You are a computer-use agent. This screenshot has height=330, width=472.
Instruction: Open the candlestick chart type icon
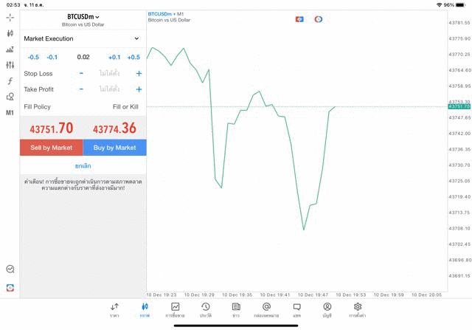[x=10, y=33]
